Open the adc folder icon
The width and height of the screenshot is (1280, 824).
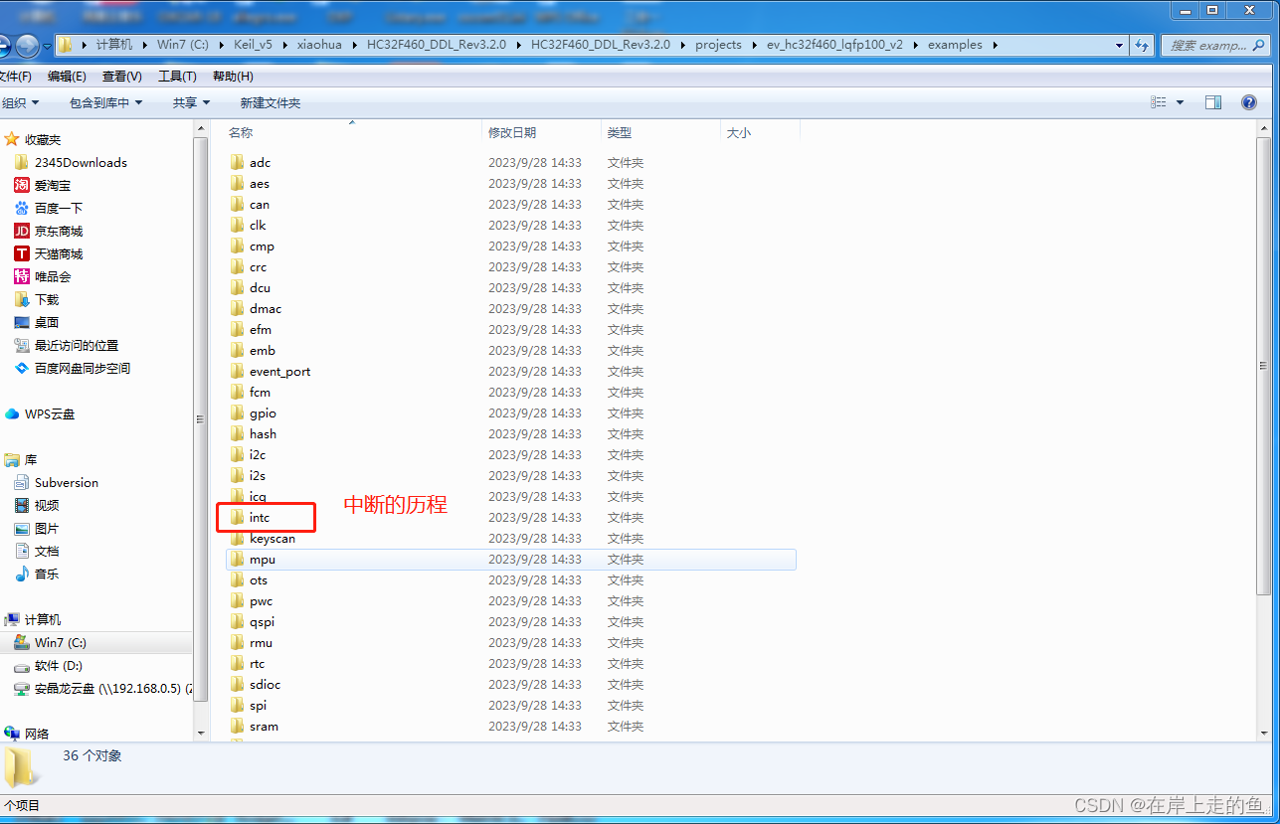click(237, 162)
